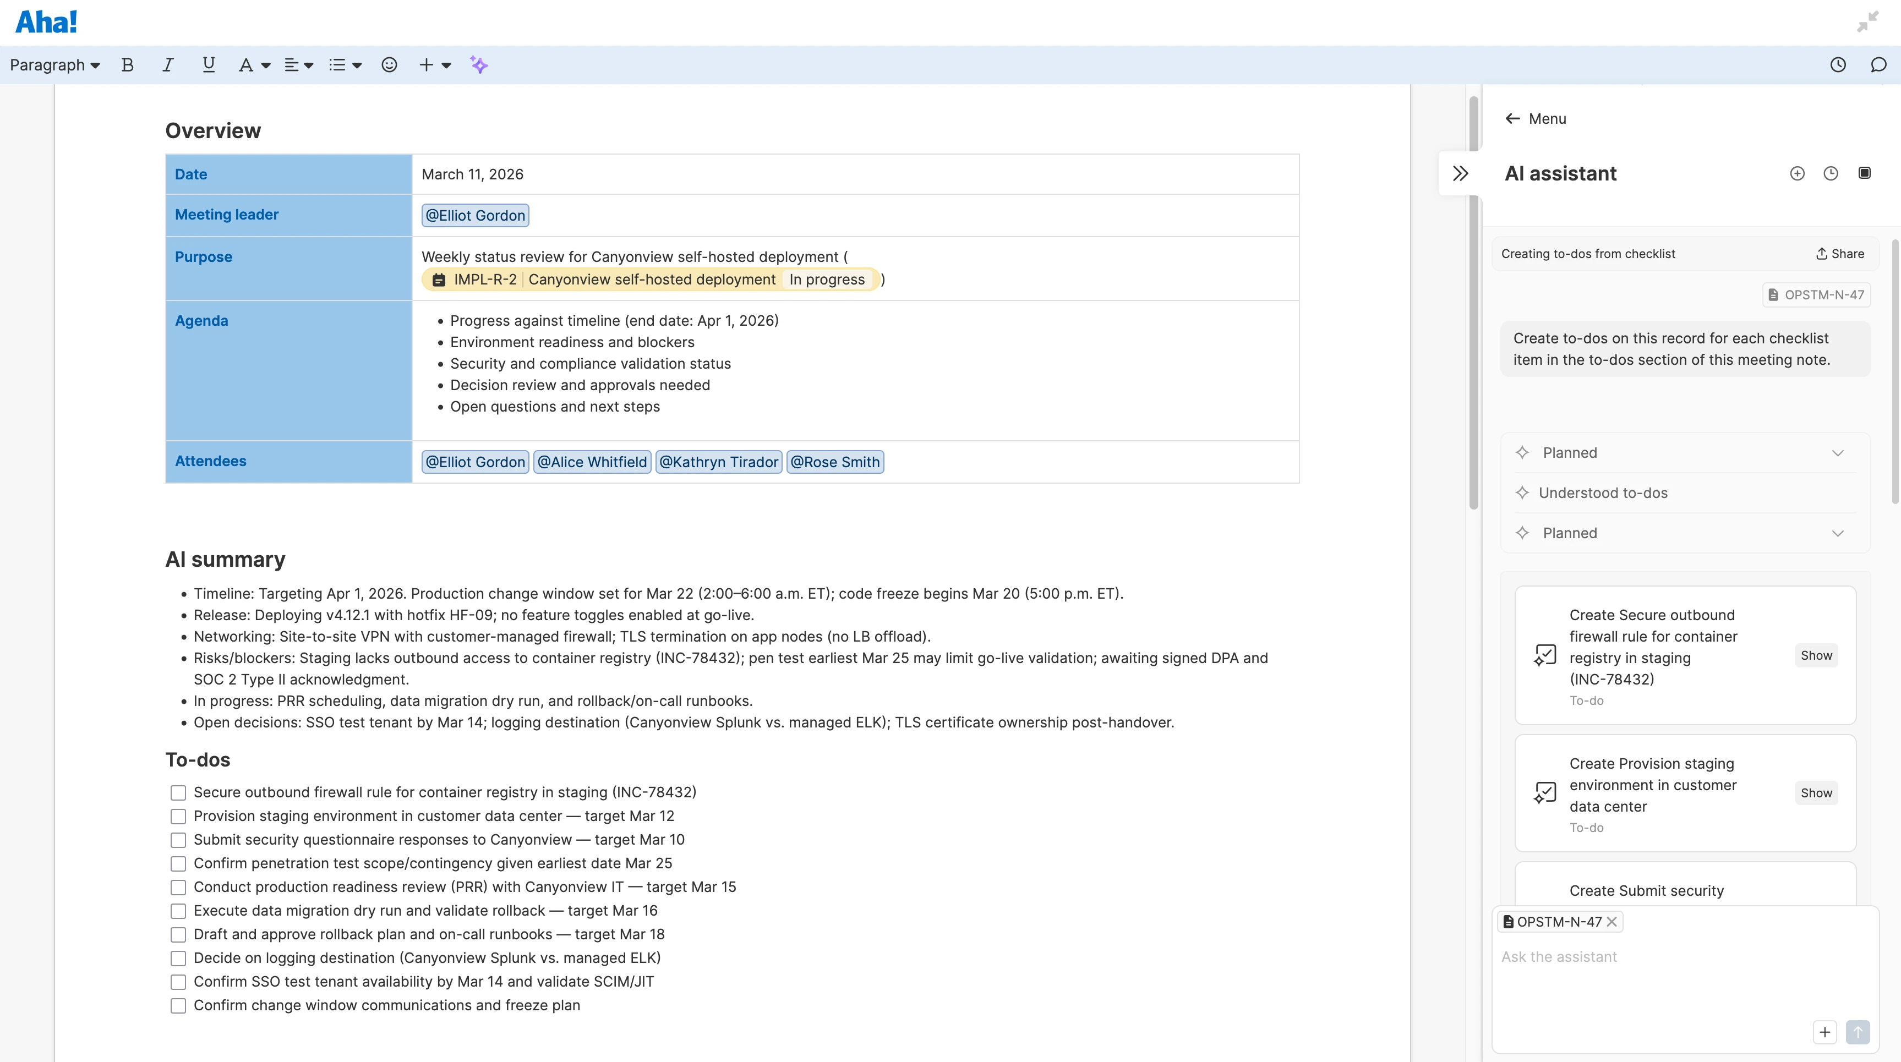Go back using the Menu arrow
The width and height of the screenshot is (1901, 1062).
click(1513, 118)
